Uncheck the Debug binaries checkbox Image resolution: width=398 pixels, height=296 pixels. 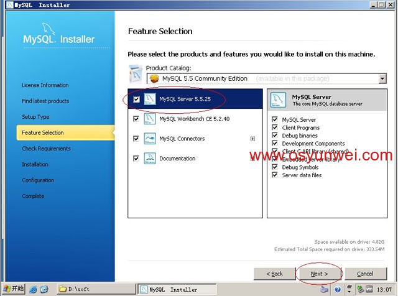click(275, 135)
